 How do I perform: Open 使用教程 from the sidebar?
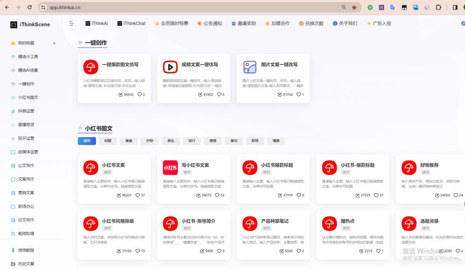[x=26, y=250]
